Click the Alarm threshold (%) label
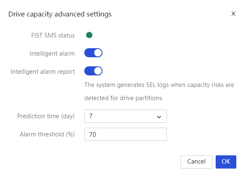The height and width of the screenshot is (178, 245). pyautogui.click(x=47, y=134)
